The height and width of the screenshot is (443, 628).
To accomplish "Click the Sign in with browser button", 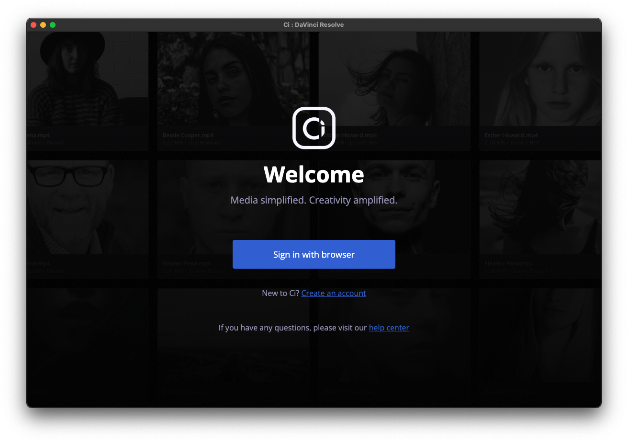I will point(314,254).
